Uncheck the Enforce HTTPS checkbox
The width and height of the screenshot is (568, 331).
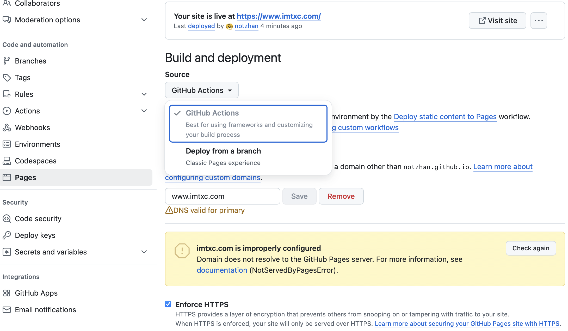[x=168, y=304]
